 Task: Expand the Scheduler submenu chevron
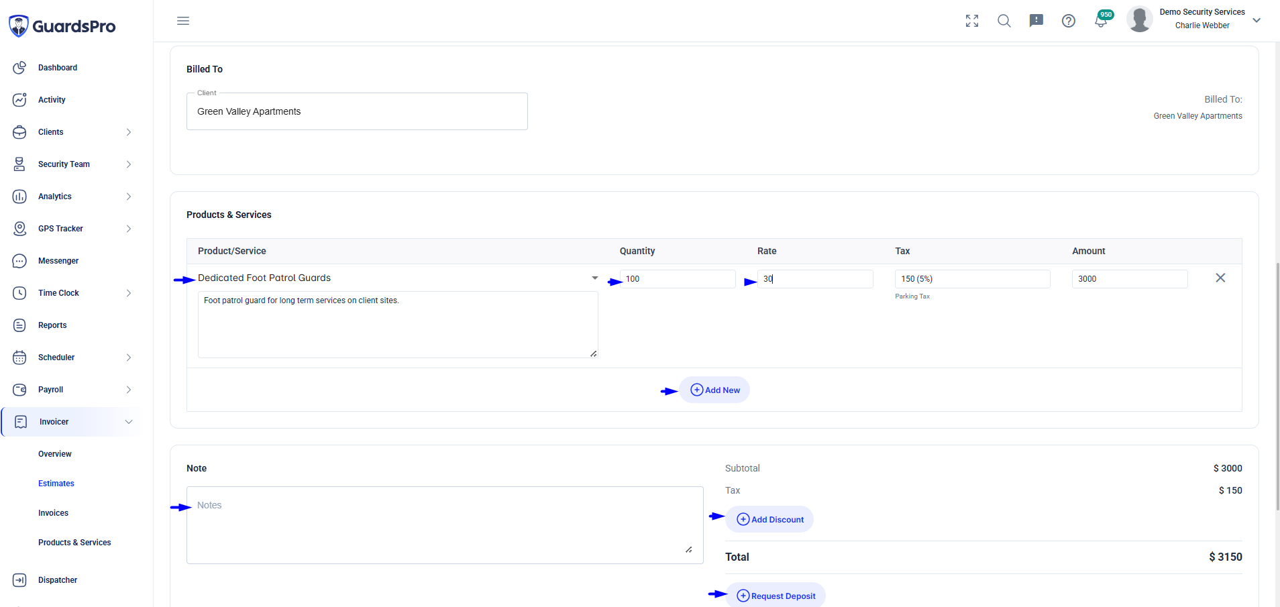129,357
